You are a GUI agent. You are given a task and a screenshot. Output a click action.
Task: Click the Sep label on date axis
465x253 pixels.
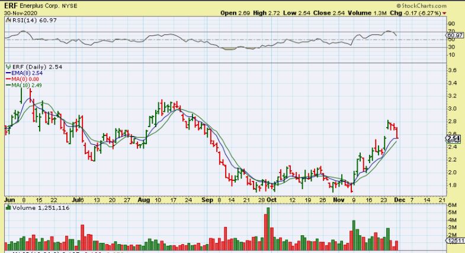click(207, 200)
